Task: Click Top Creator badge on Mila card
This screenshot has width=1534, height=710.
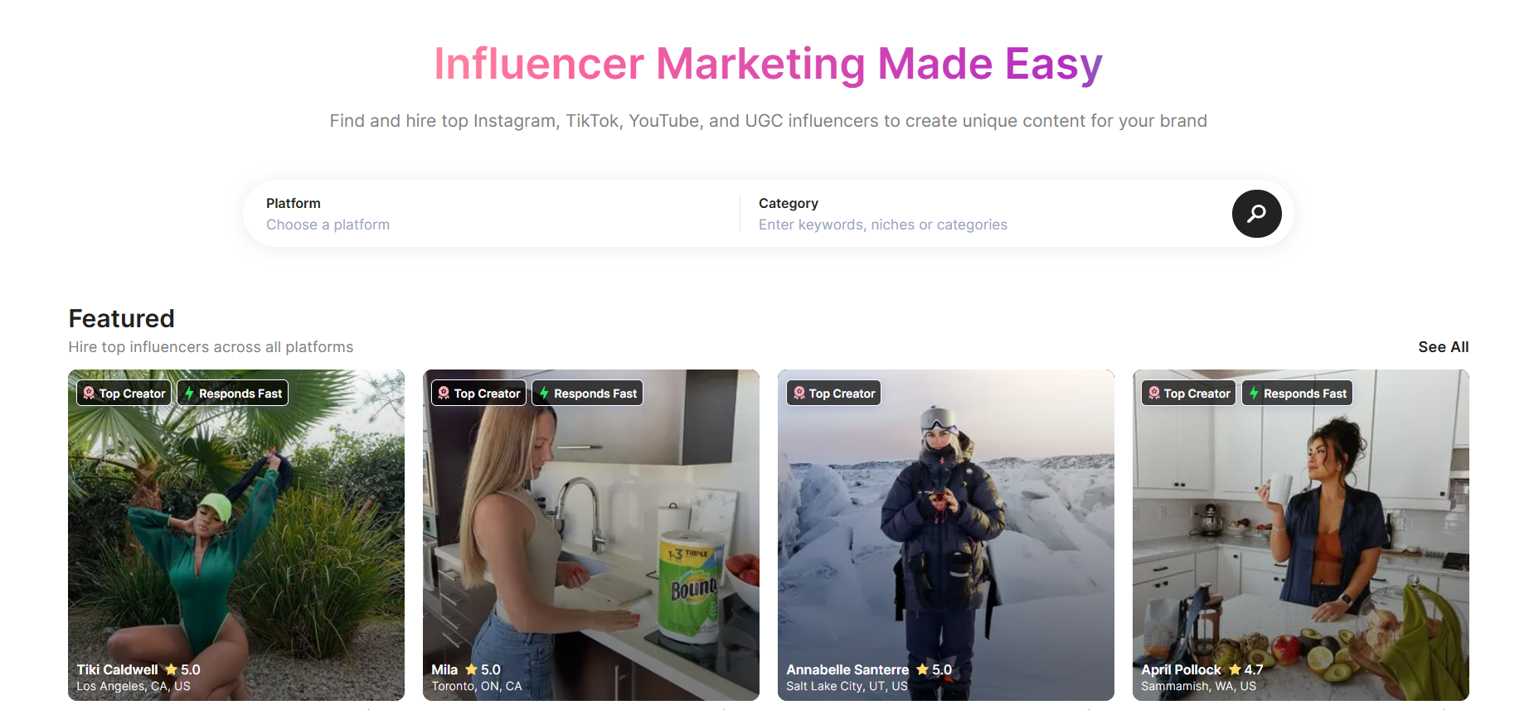Action: pos(479,393)
